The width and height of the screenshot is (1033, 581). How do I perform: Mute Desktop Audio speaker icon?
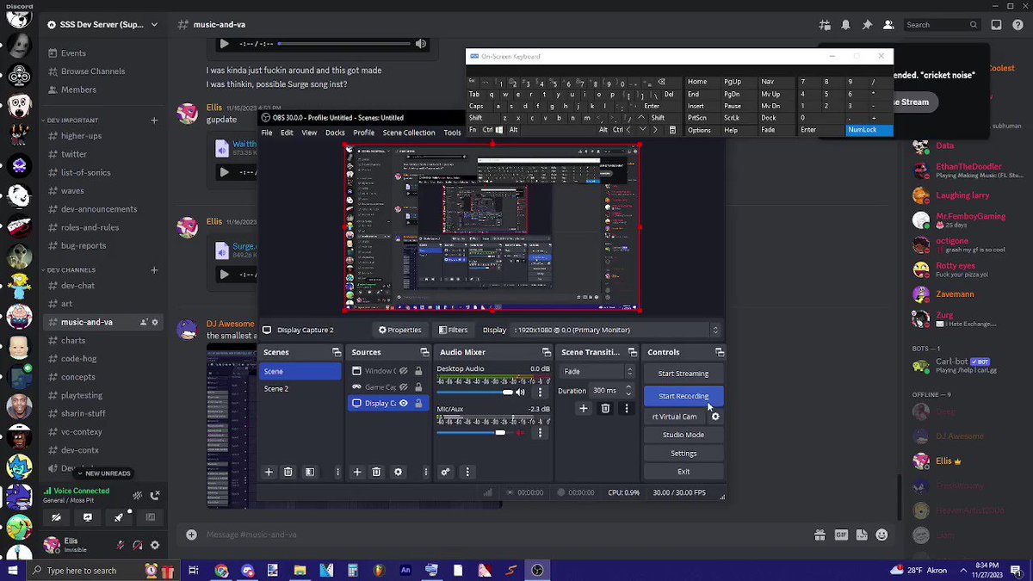520,392
